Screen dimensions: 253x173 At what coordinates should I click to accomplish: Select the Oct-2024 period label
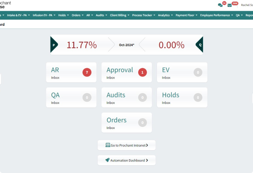[126, 44]
